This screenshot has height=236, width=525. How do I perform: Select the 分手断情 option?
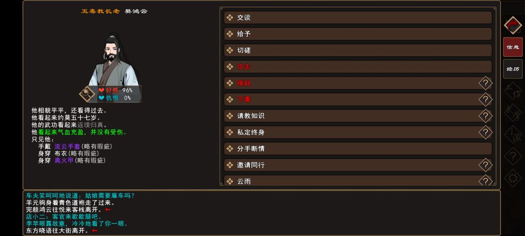pyautogui.click(x=358, y=149)
